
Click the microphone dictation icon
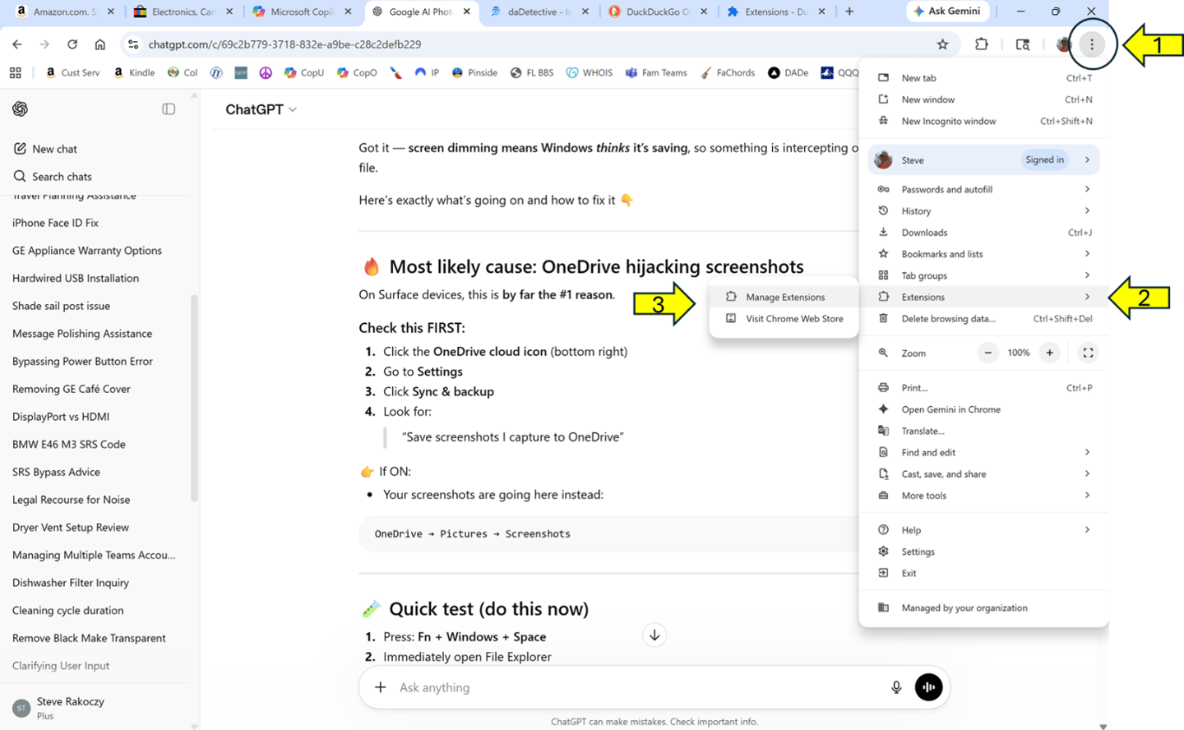pos(896,687)
